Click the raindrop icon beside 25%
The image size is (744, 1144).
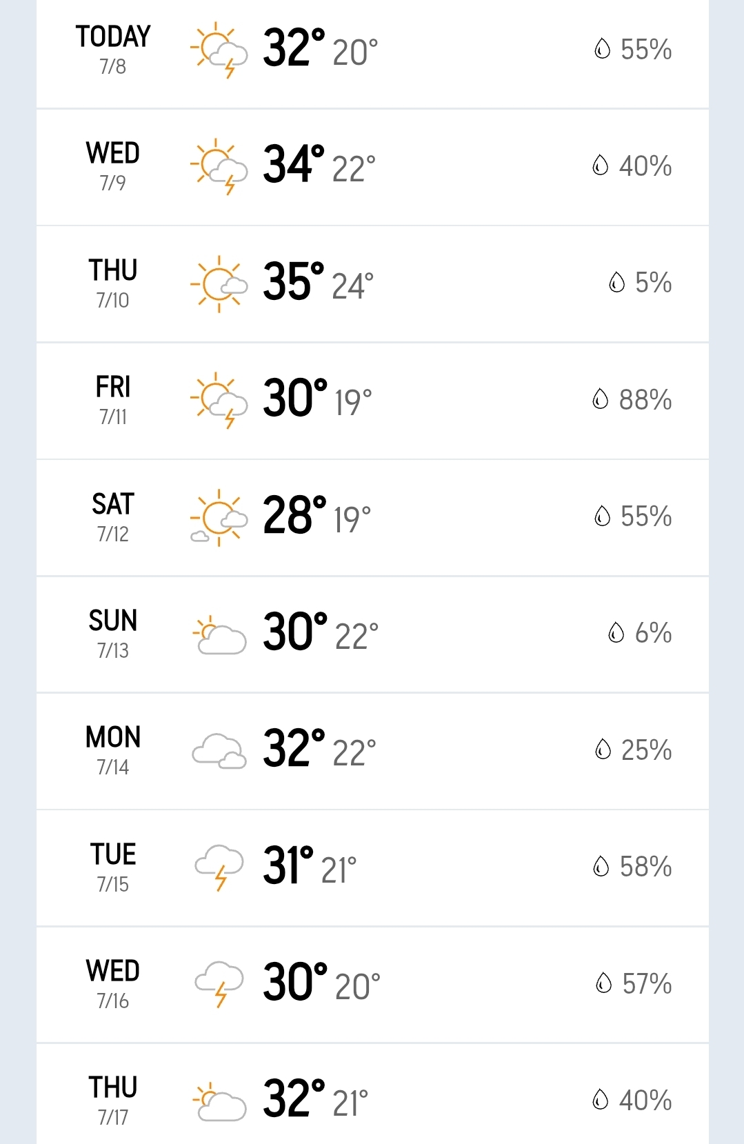603,750
